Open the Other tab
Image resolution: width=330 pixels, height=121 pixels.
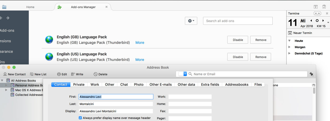point(110,84)
